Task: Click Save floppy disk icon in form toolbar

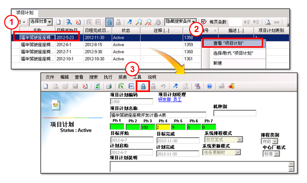Action: pyautogui.click(x=75, y=86)
